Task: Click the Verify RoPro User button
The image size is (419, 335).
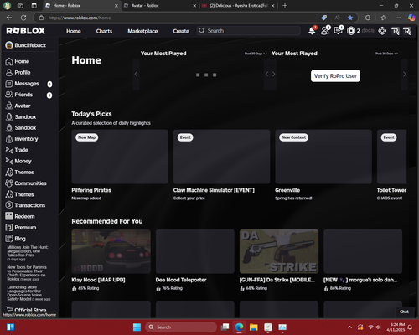Action: pos(335,76)
